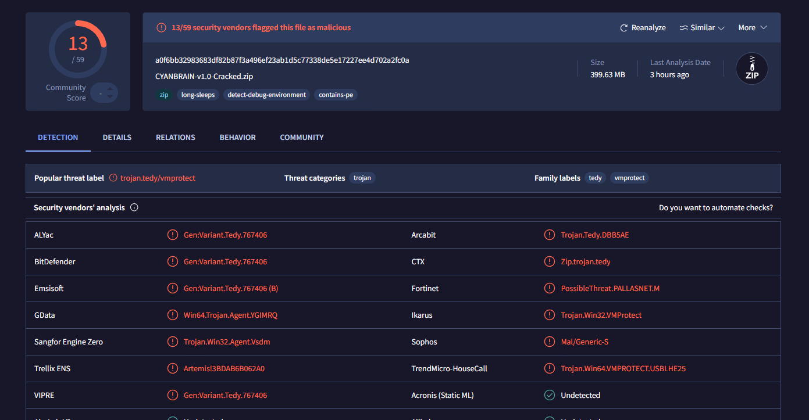Click 'Do you want to automate checks?' link
The image size is (809, 420).
(x=715, y=208)
